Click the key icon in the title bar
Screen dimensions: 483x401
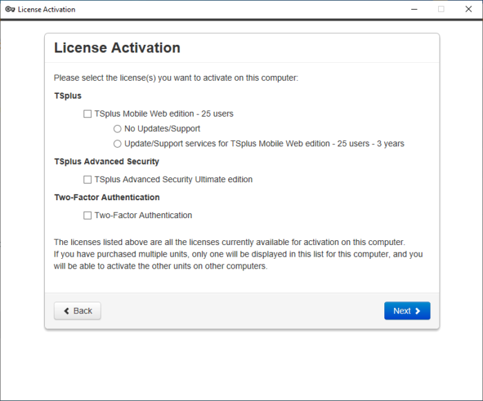[x=10, y=10]
